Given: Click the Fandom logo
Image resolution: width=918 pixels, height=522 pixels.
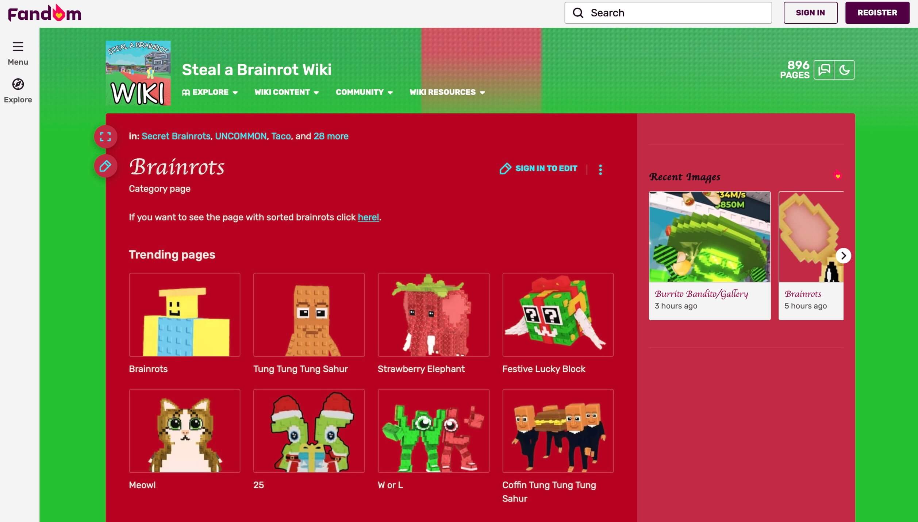Looking at the screenshot, I should pyautogui.click(x=45, y=13).
